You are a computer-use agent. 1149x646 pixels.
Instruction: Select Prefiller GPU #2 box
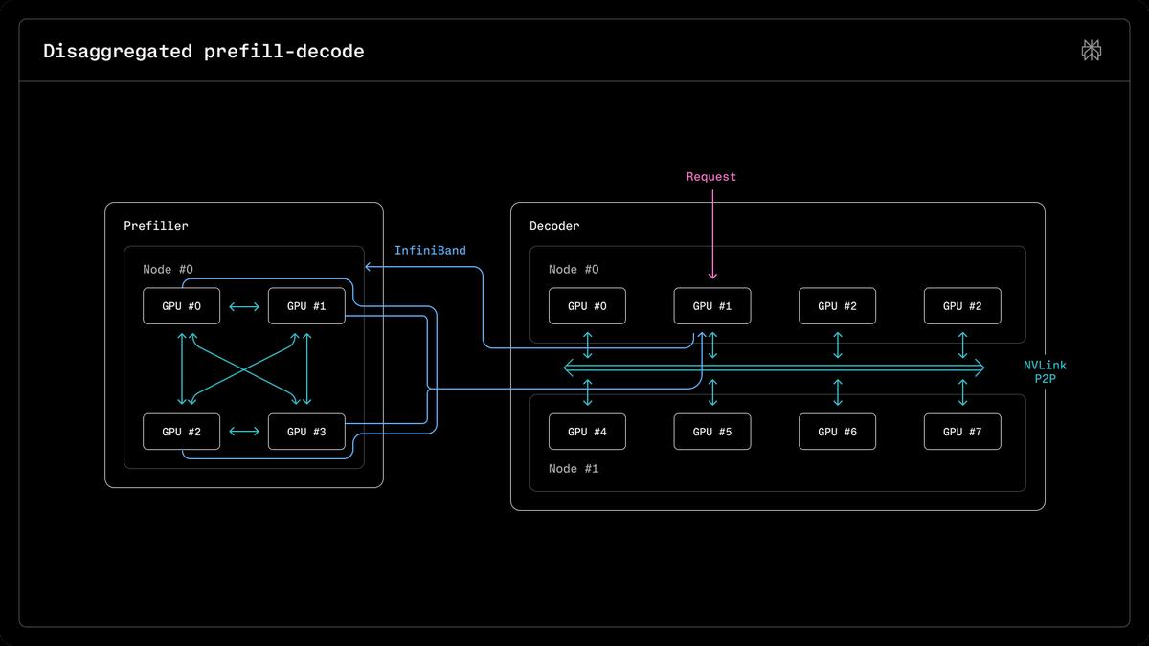click(x=182, y=432)
